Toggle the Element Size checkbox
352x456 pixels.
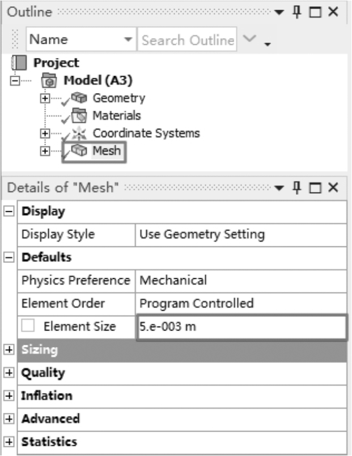click(x=29, y=326)
